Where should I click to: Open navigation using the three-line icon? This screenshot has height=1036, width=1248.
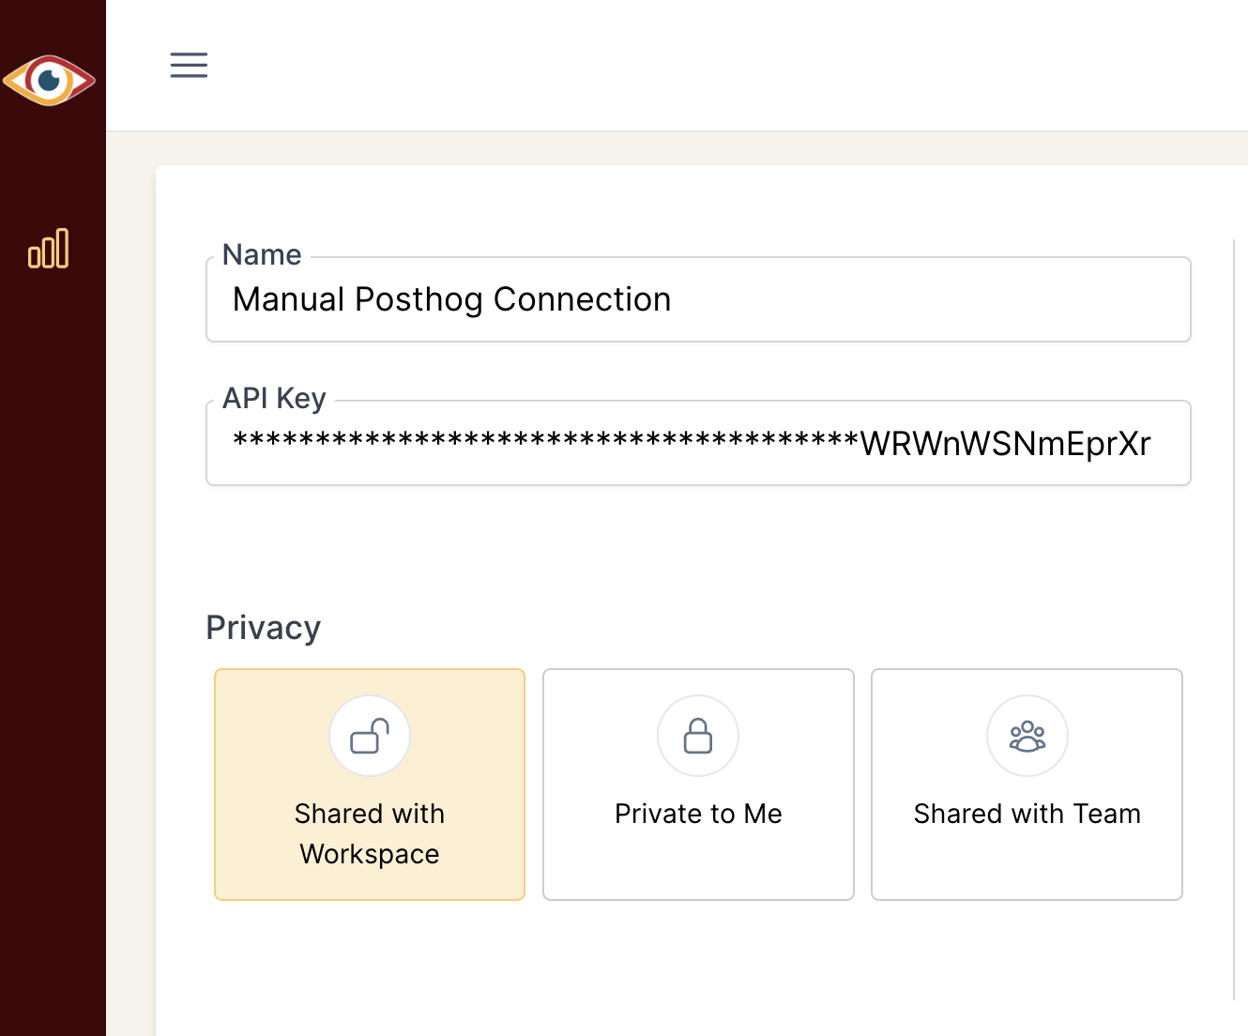(x=188, y=66)
